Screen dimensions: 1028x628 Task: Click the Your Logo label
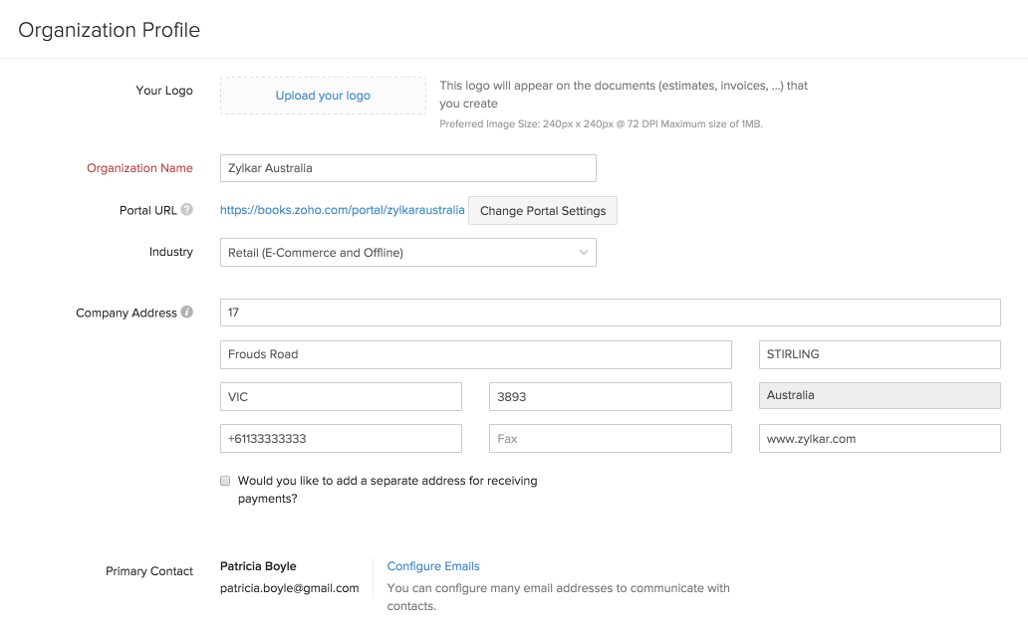164,91
